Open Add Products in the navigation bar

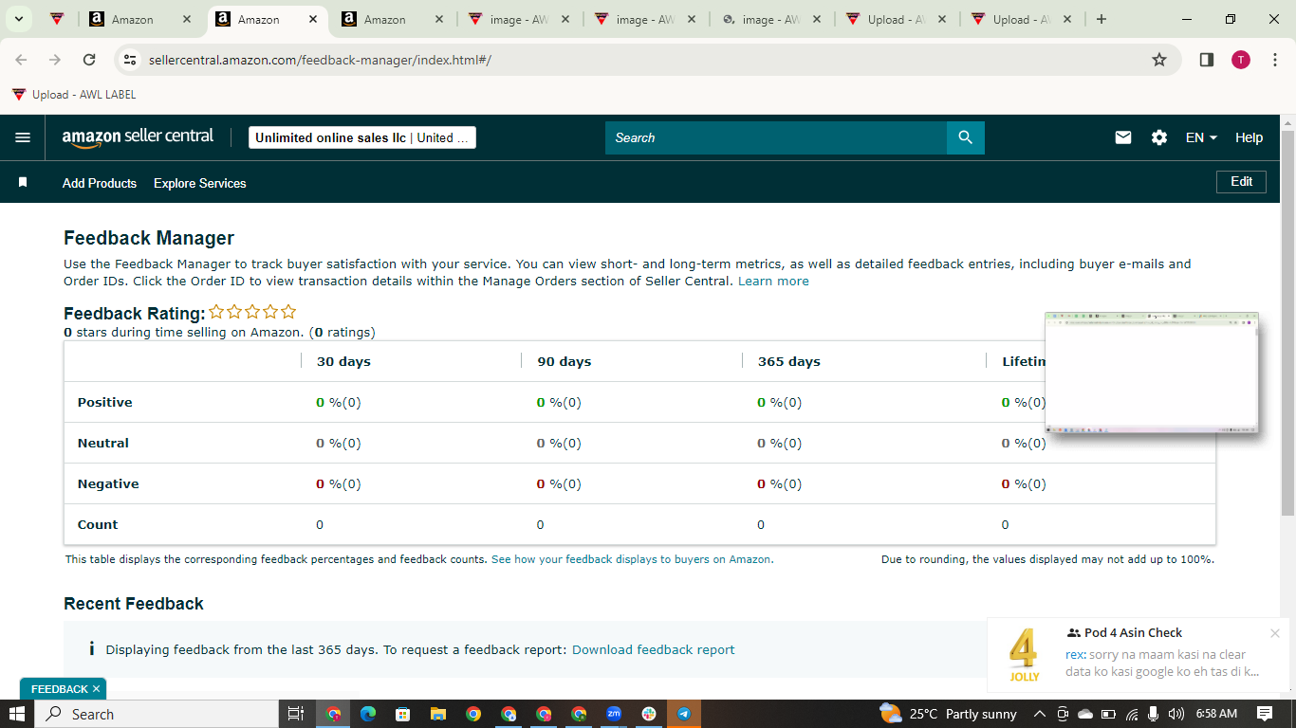click(100, 183)
